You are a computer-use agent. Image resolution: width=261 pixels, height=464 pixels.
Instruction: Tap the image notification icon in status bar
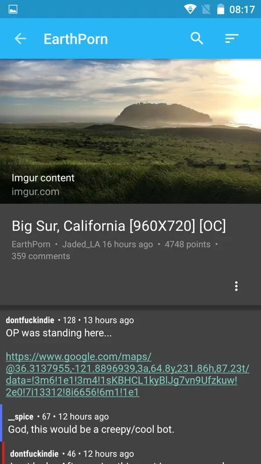coord(13,9)
